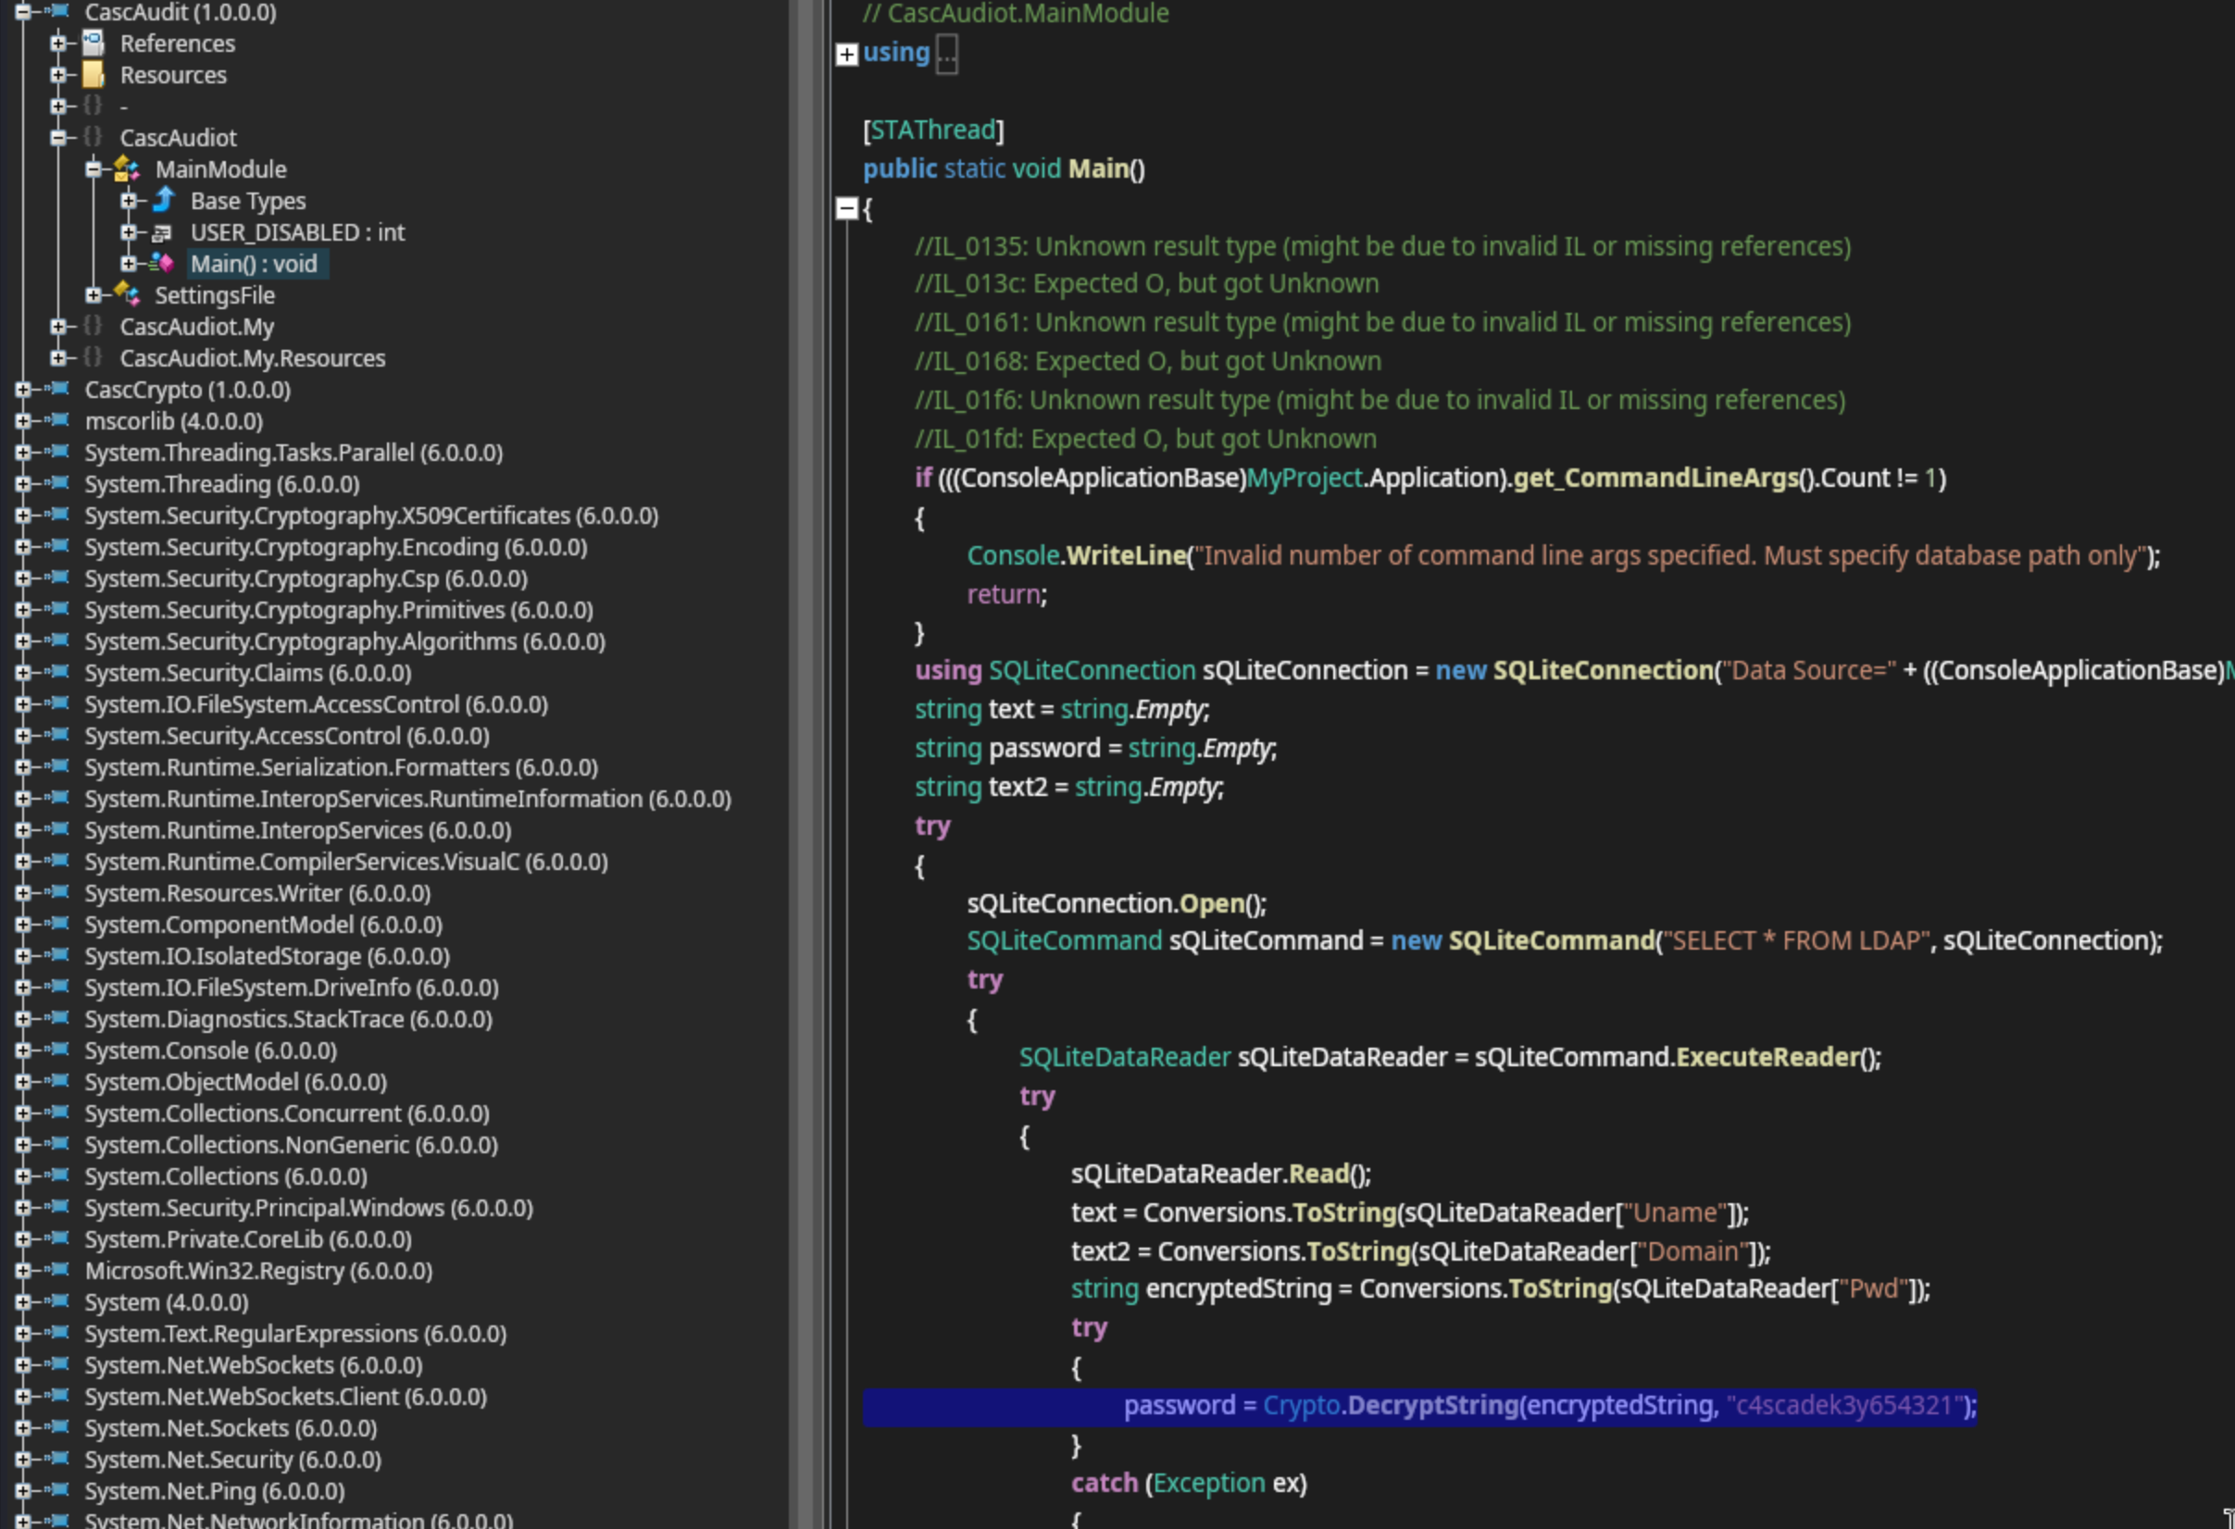Click the MyProject type reference
Viewport: 2235px width, 1529px height.
tap(1305, 478)
